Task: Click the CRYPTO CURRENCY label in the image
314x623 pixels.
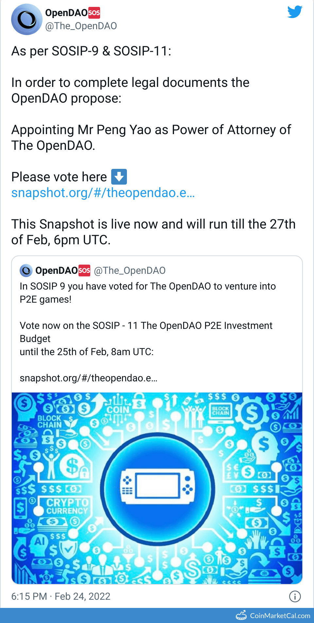Action: (67, 507)
